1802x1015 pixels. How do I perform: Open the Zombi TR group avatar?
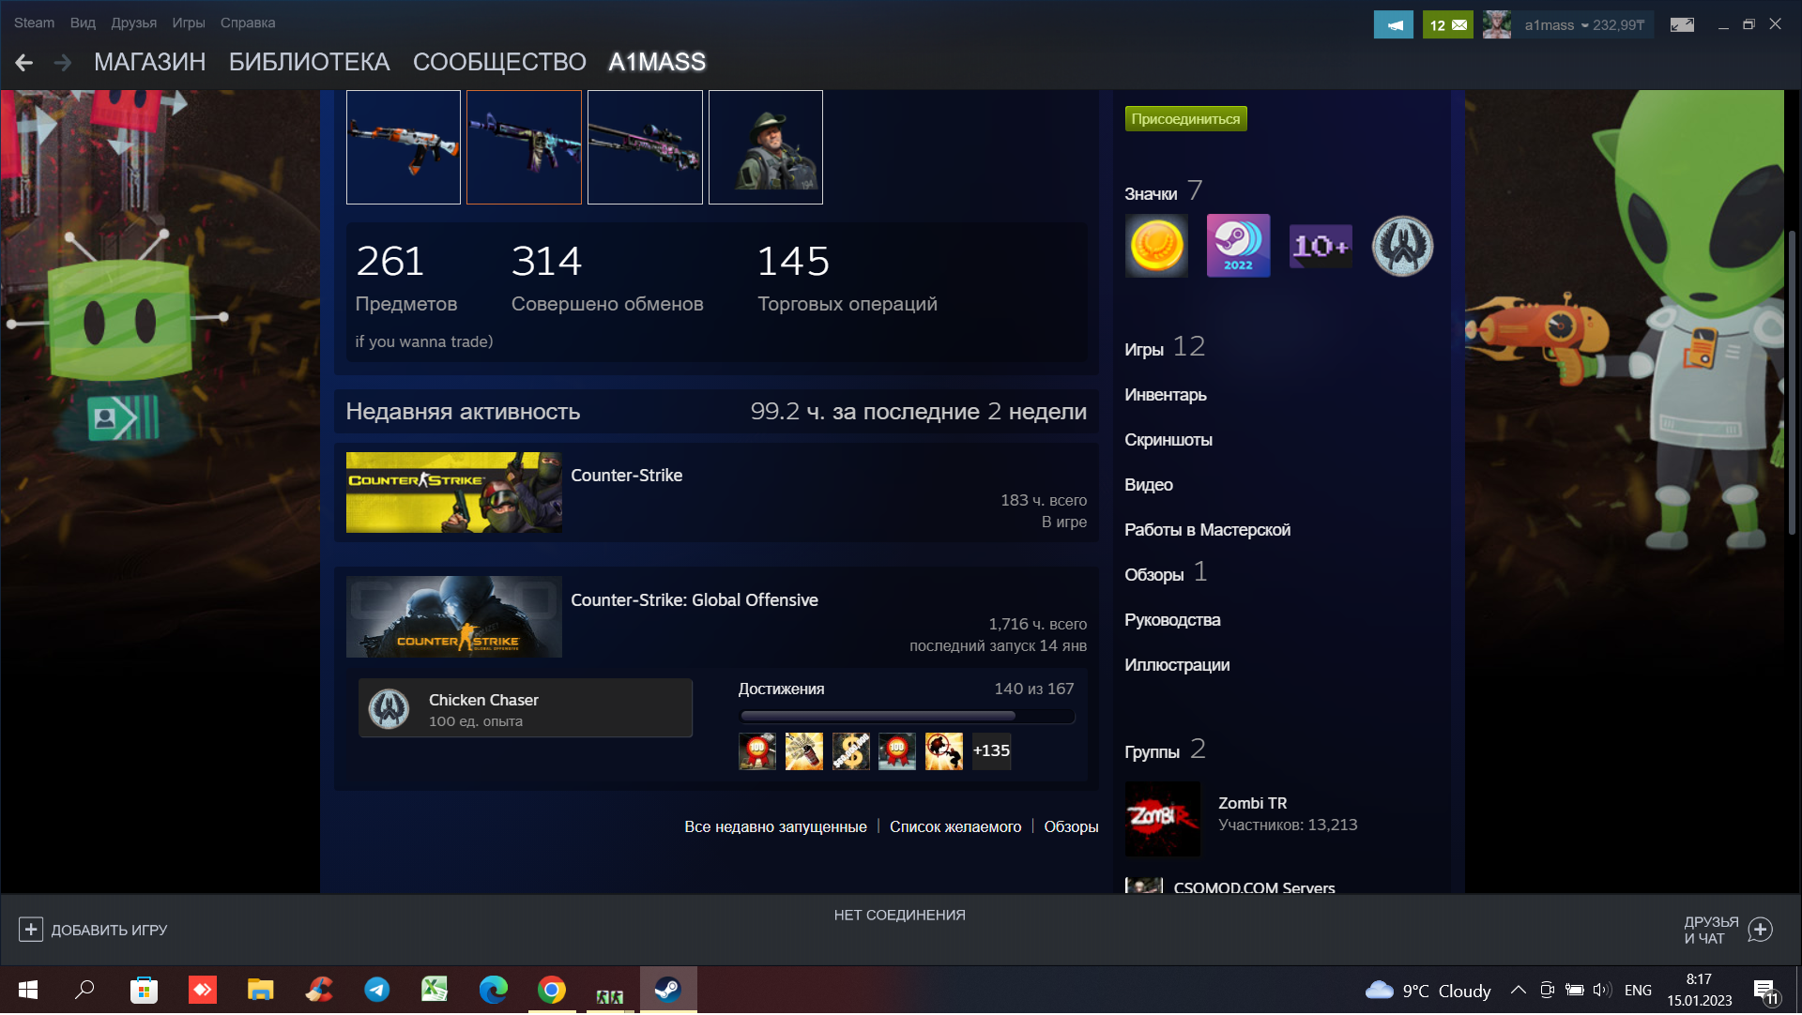pos(1162,819)
